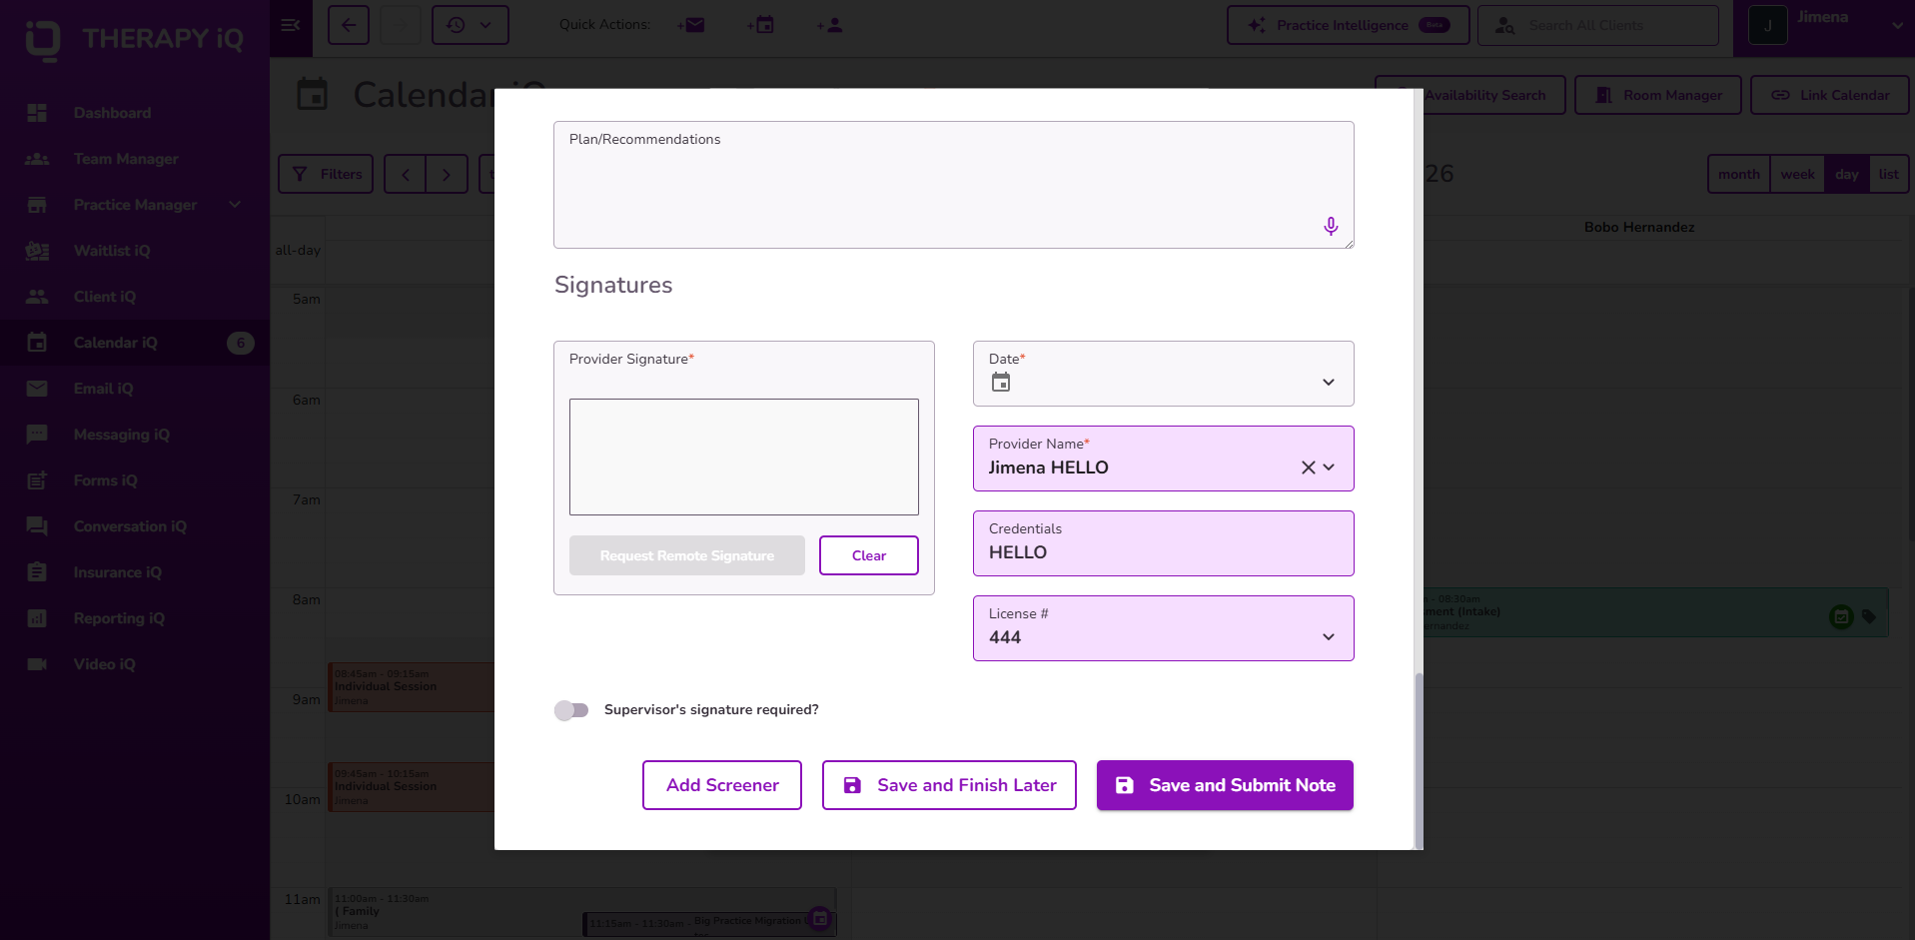Open the history dropdown in top toolbar
Screen dimensions: 1915x940
pos(471,25)
